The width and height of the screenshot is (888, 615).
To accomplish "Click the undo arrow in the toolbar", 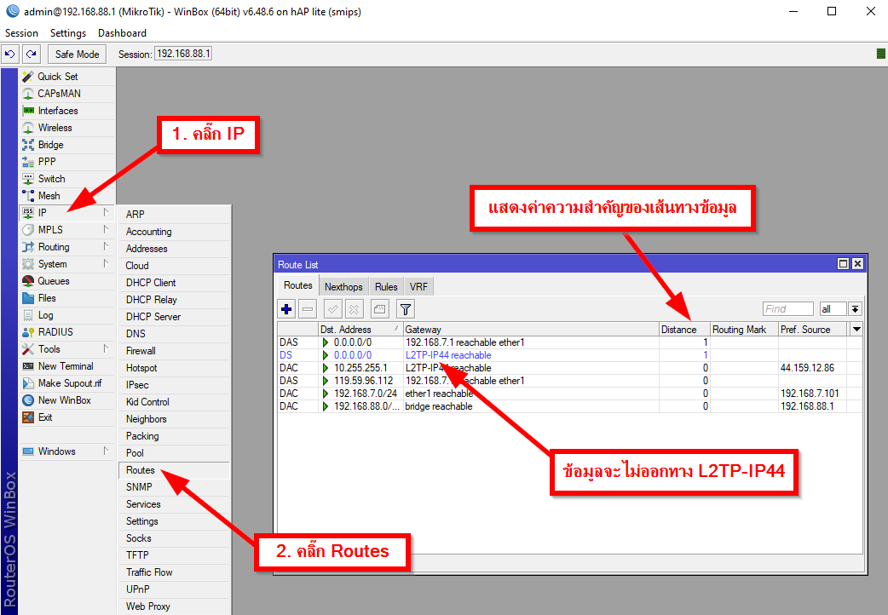I will [10, 54].
